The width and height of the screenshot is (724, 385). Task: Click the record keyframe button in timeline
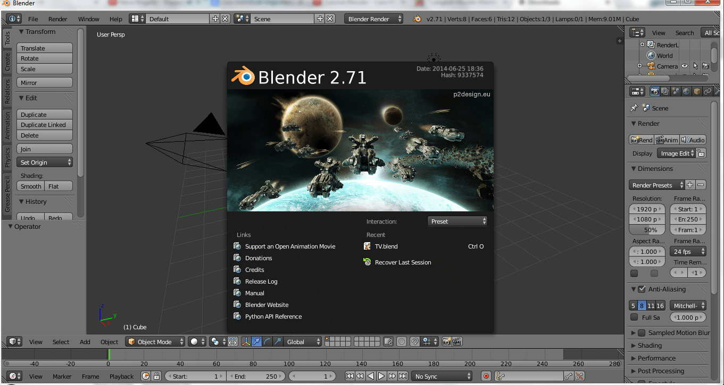click(x=486, y=376)
